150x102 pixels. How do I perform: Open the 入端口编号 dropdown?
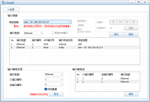tap(54, 79)
